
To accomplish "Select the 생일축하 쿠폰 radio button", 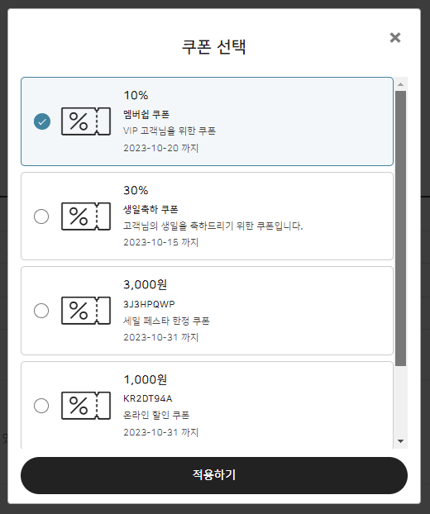I will (x=41, y=217).
